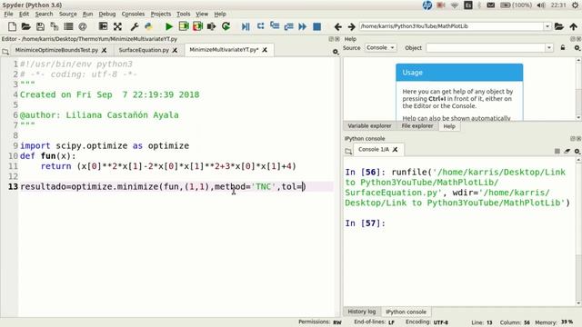Browse tabs button left of editor tabs
The width and height of the screenshot is (582, 327).
(x=5, y=51)
